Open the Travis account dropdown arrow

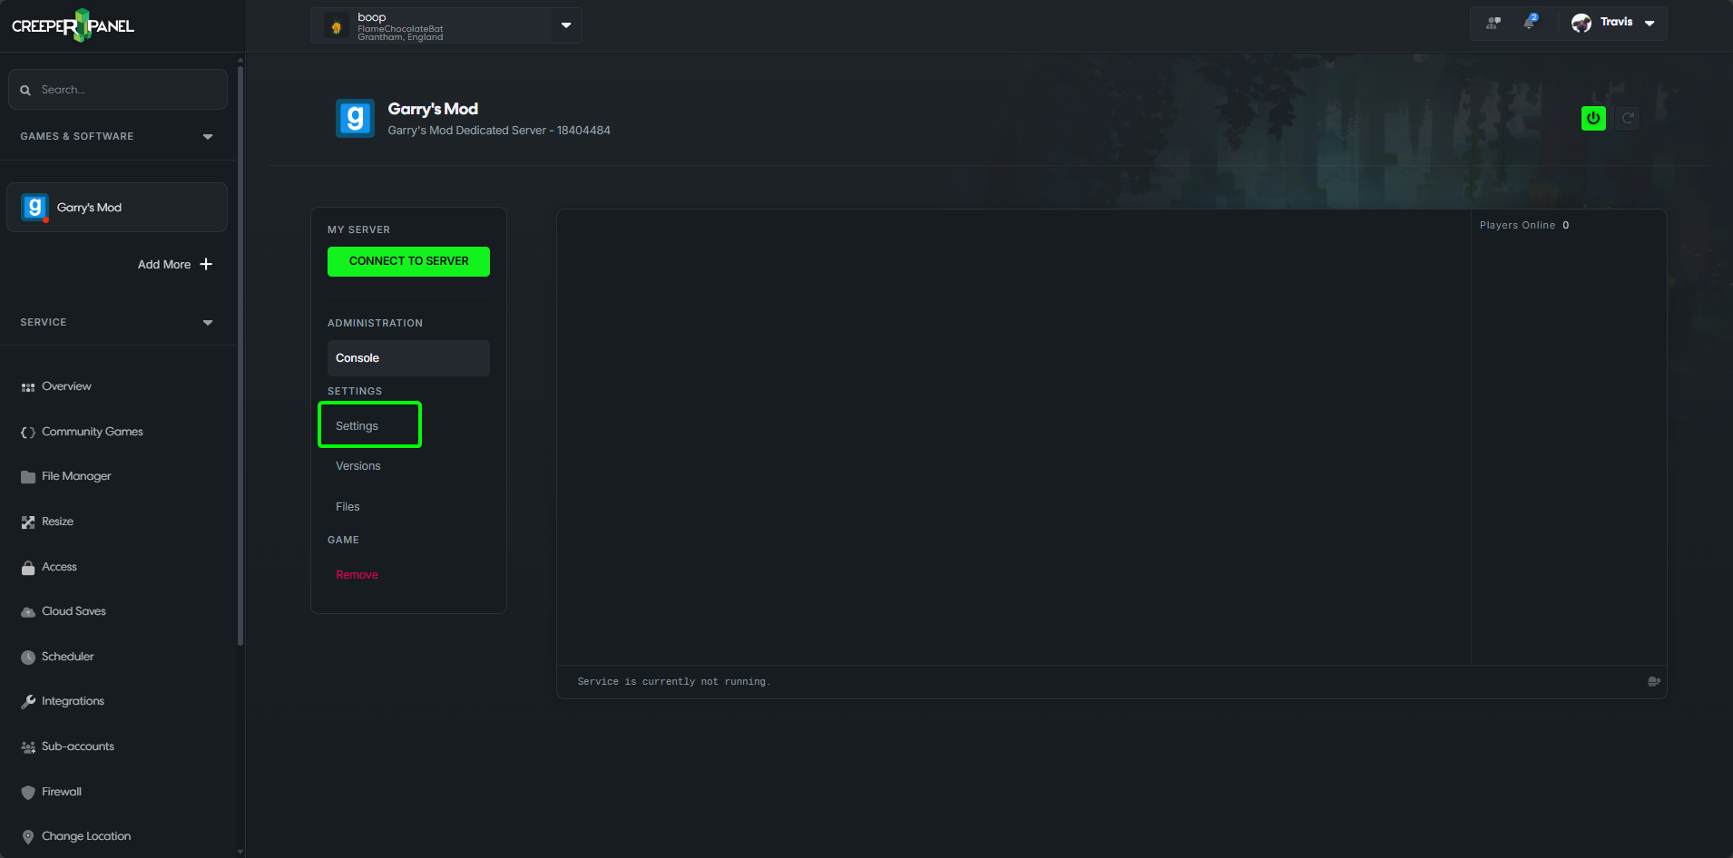point(1650,23)
